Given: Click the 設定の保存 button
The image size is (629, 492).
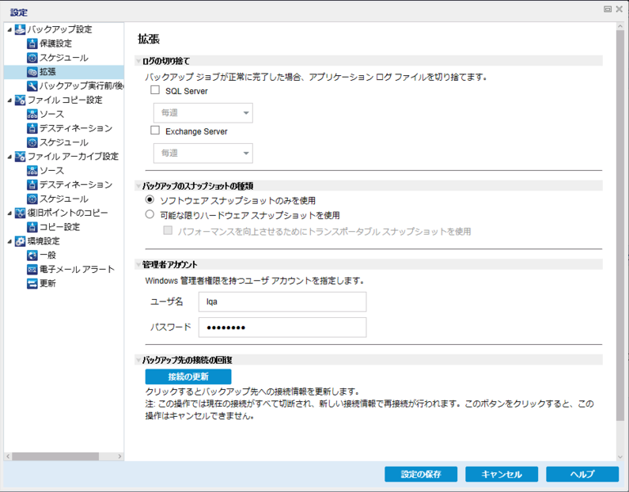Looking at the screenshot, I should coord(421,474).
